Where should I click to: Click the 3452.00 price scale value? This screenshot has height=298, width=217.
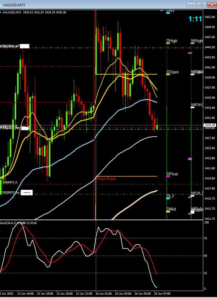coord(210,17)
